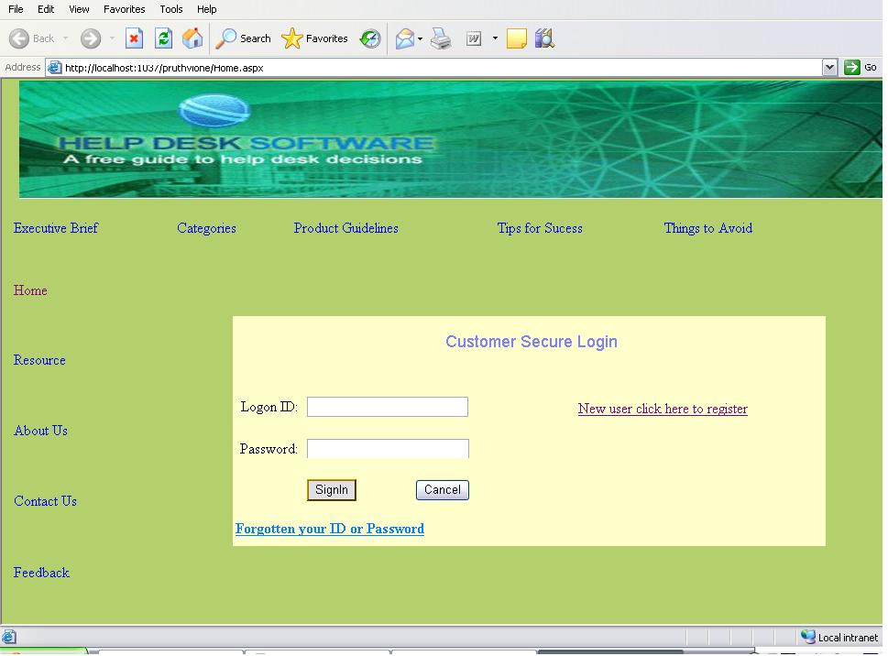
Task: Click the Forward arrow button
Action: point(91,38)
